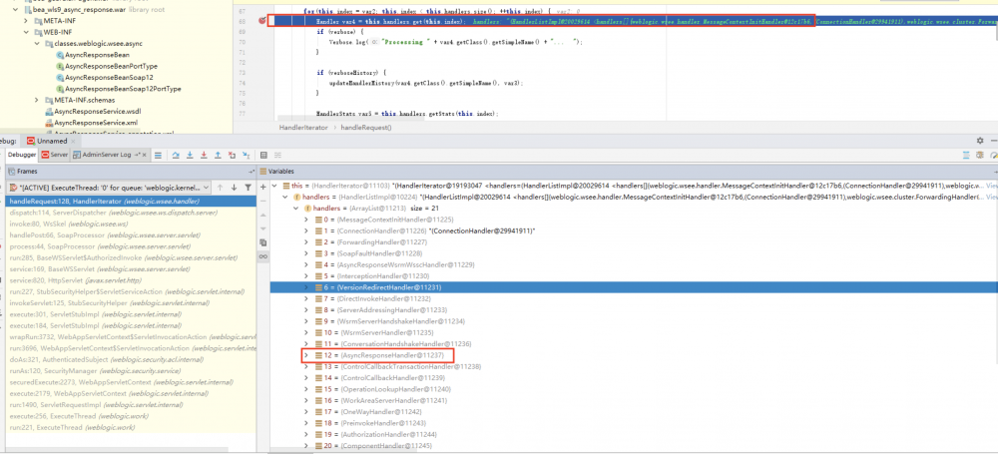Viewport: 998px width, 454px height.
Task: Select the doAs:321 AuthenticatedSubject frame
Action: (130, 360)
